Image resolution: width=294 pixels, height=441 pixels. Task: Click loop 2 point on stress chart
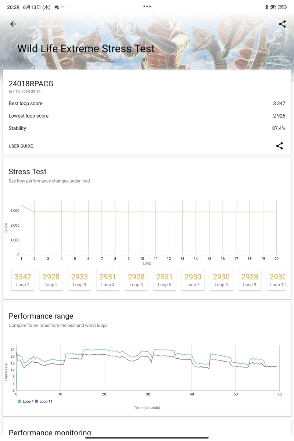[35, 212]
